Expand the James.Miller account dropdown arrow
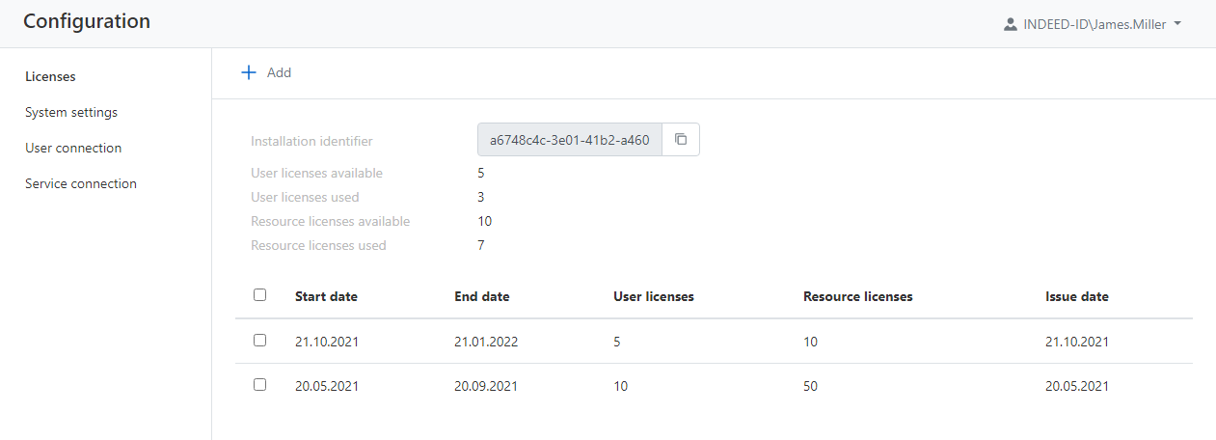Screen dimensions: 1216x440 (1177, 24)
